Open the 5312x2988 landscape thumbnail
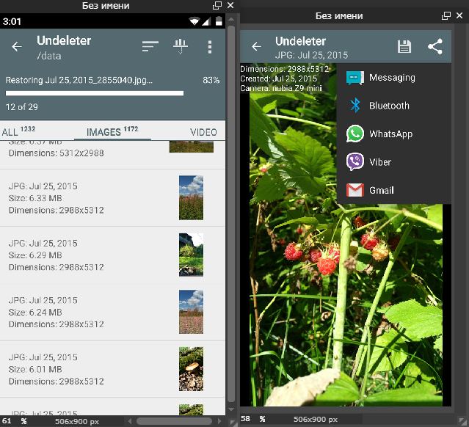The width and height of the screenshot is (469, 427). pyautogui.click(x=191, y=147)
